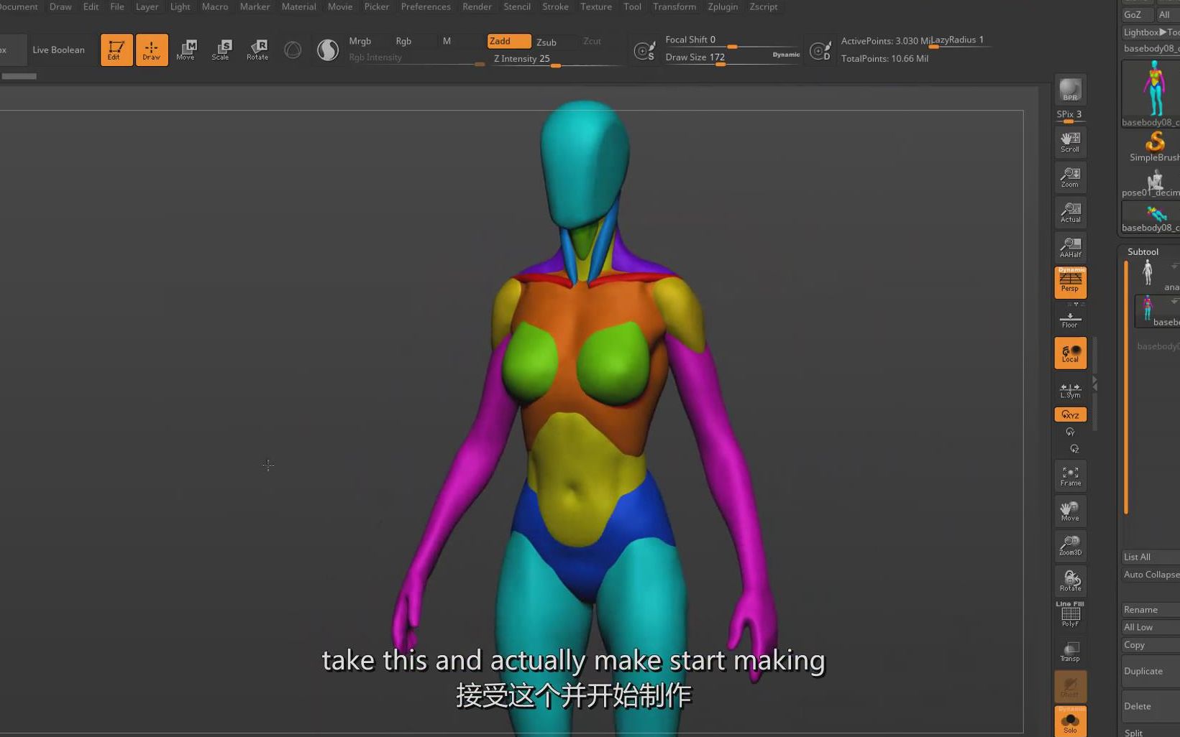Activate the Local pivot icon
This screenshot has height=737, width=1180.
click(1070, 353)
